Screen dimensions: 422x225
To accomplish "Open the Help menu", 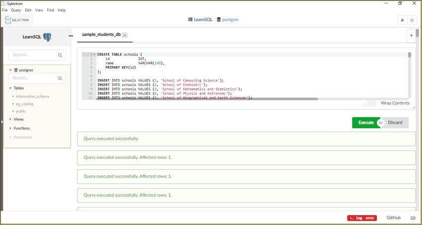I will [x=62, y=10].
